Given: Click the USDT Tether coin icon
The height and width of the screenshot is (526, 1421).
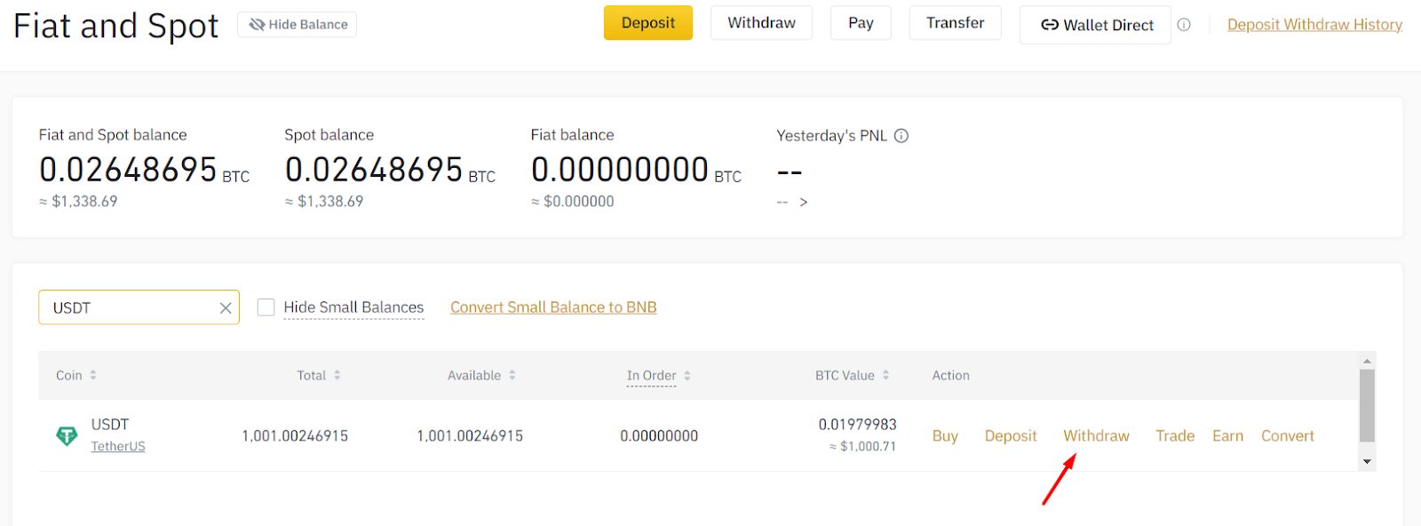Looking at the screenshot, I should 67,435.
